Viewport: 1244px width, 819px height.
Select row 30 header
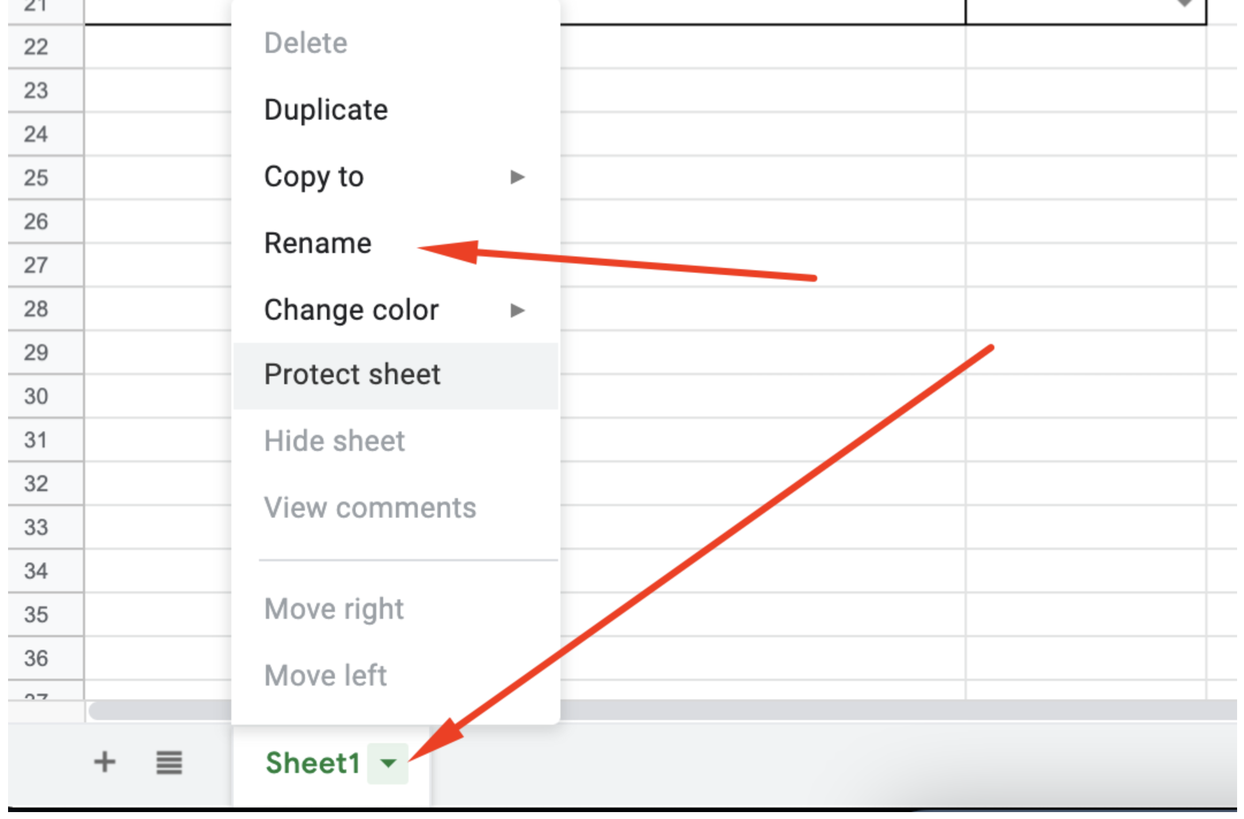pyautogui.click(x=36, y=396)
